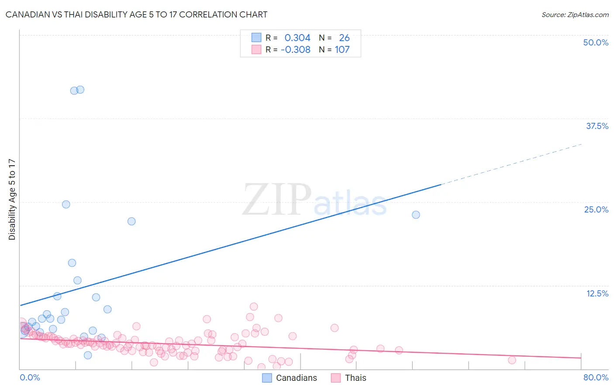Click the N = 107 value in legend
614x390 pixels.
click(x=334, y=49)
